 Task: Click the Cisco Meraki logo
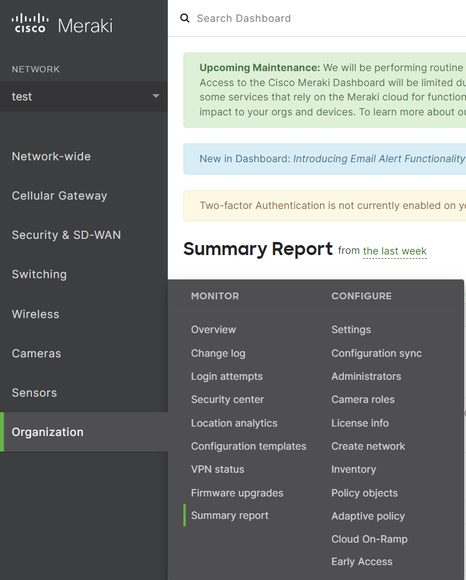(x=61, y=24)
